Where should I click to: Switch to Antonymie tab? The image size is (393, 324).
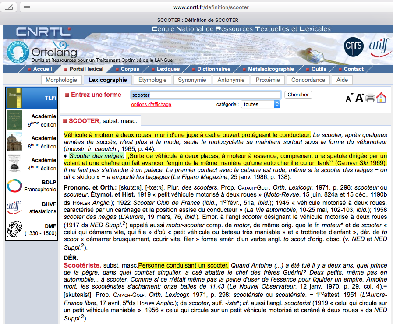coord(231,80)
